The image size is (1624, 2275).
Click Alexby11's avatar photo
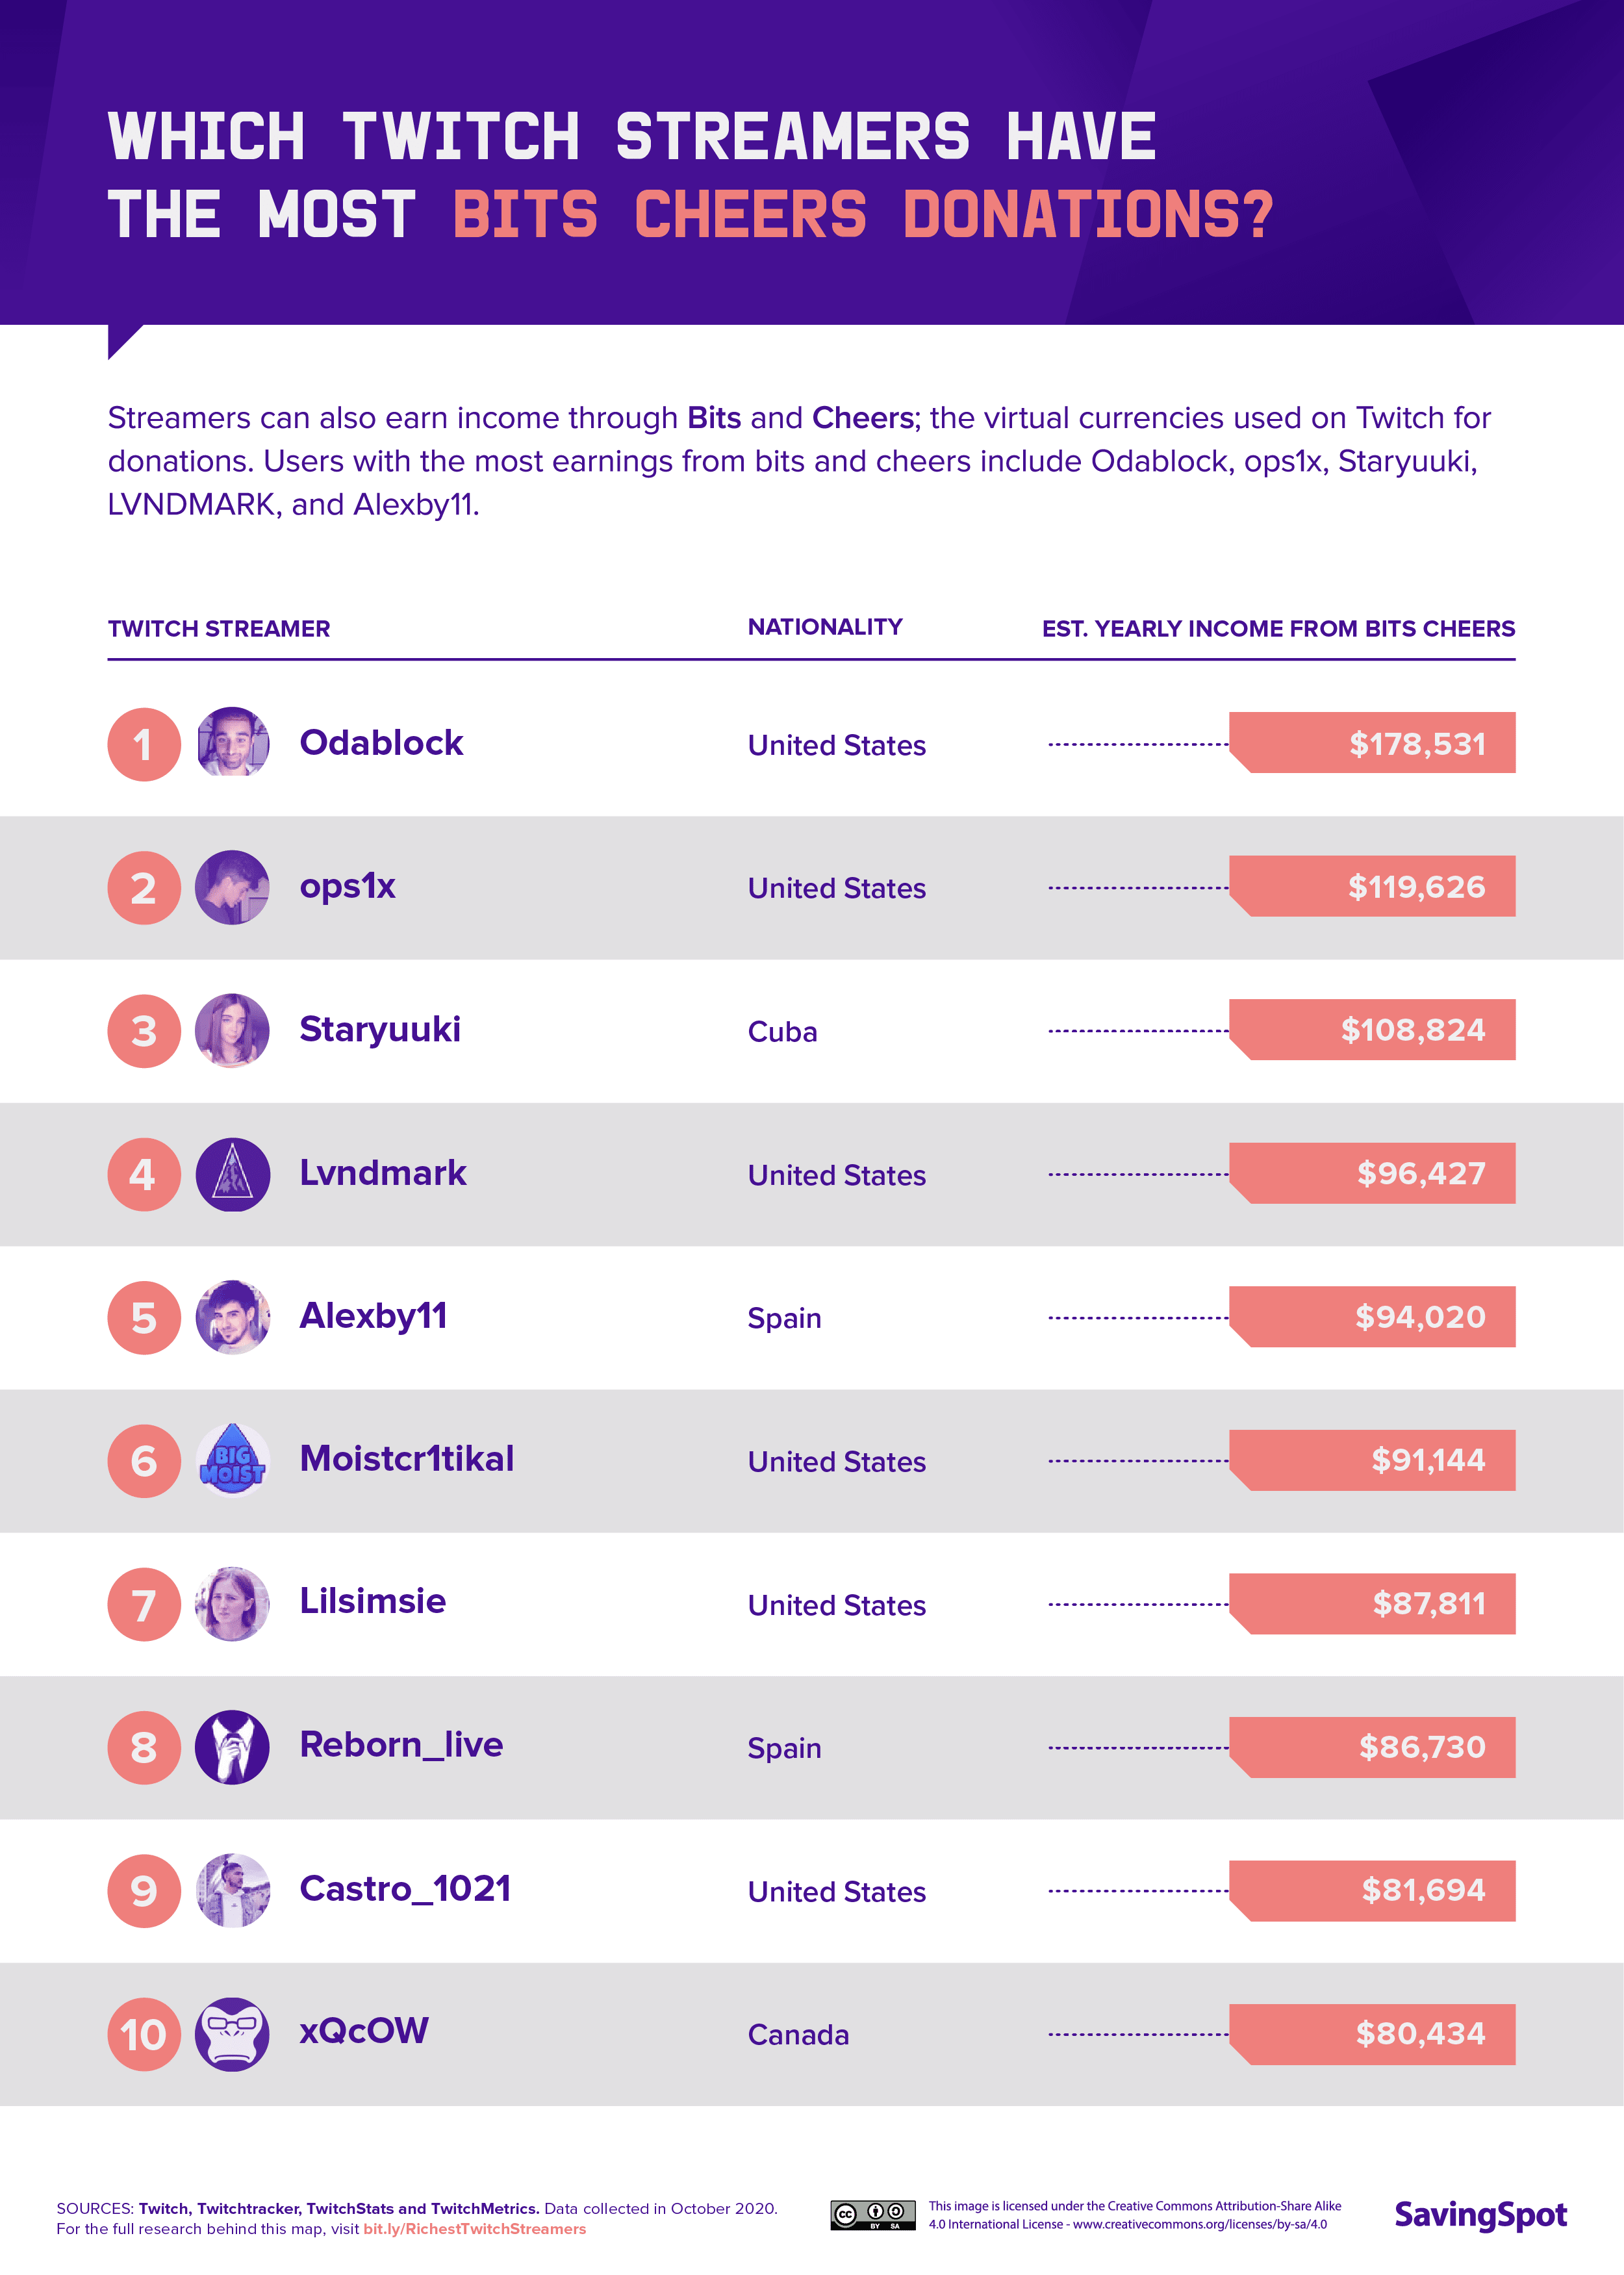point(232,1317)
